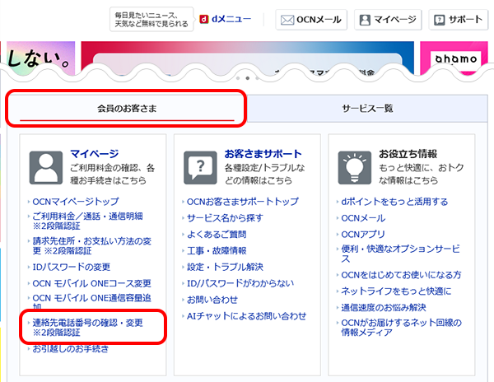Open マイページ button in the top bar
494x382 pixels.
coord(386,19)
